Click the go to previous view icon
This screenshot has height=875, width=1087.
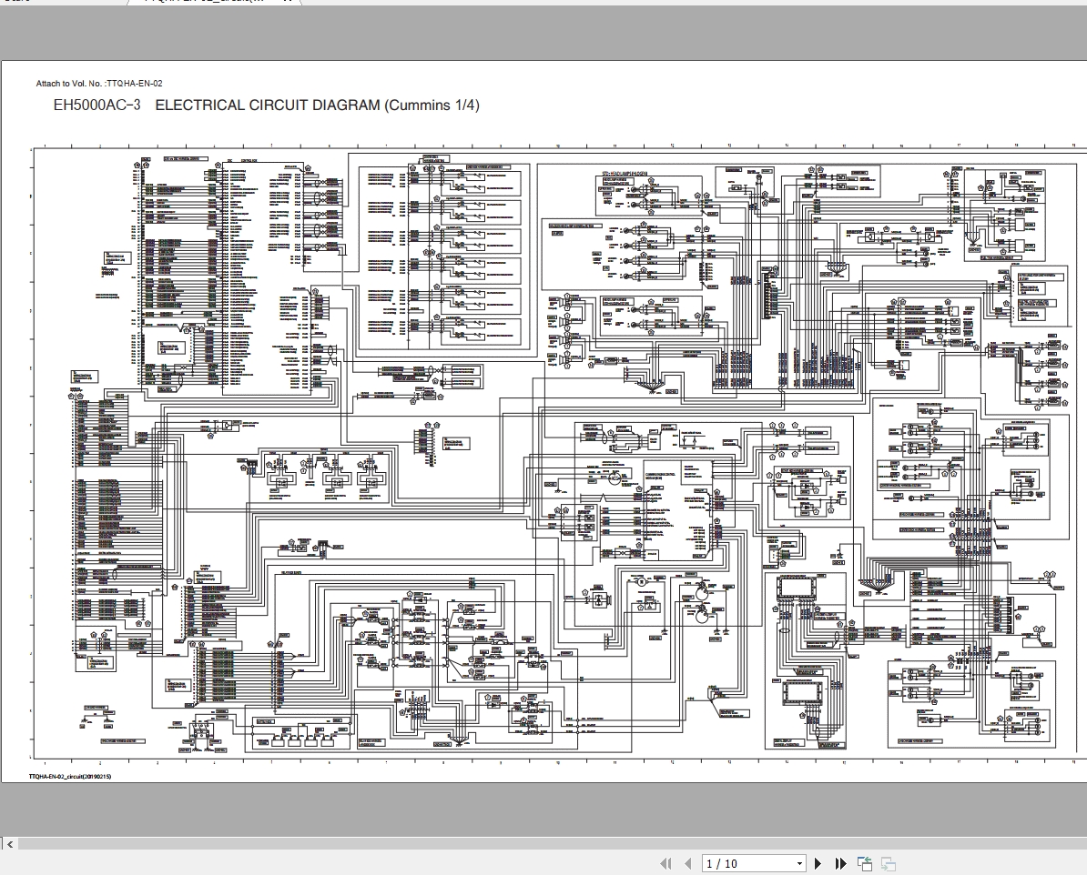865,863
